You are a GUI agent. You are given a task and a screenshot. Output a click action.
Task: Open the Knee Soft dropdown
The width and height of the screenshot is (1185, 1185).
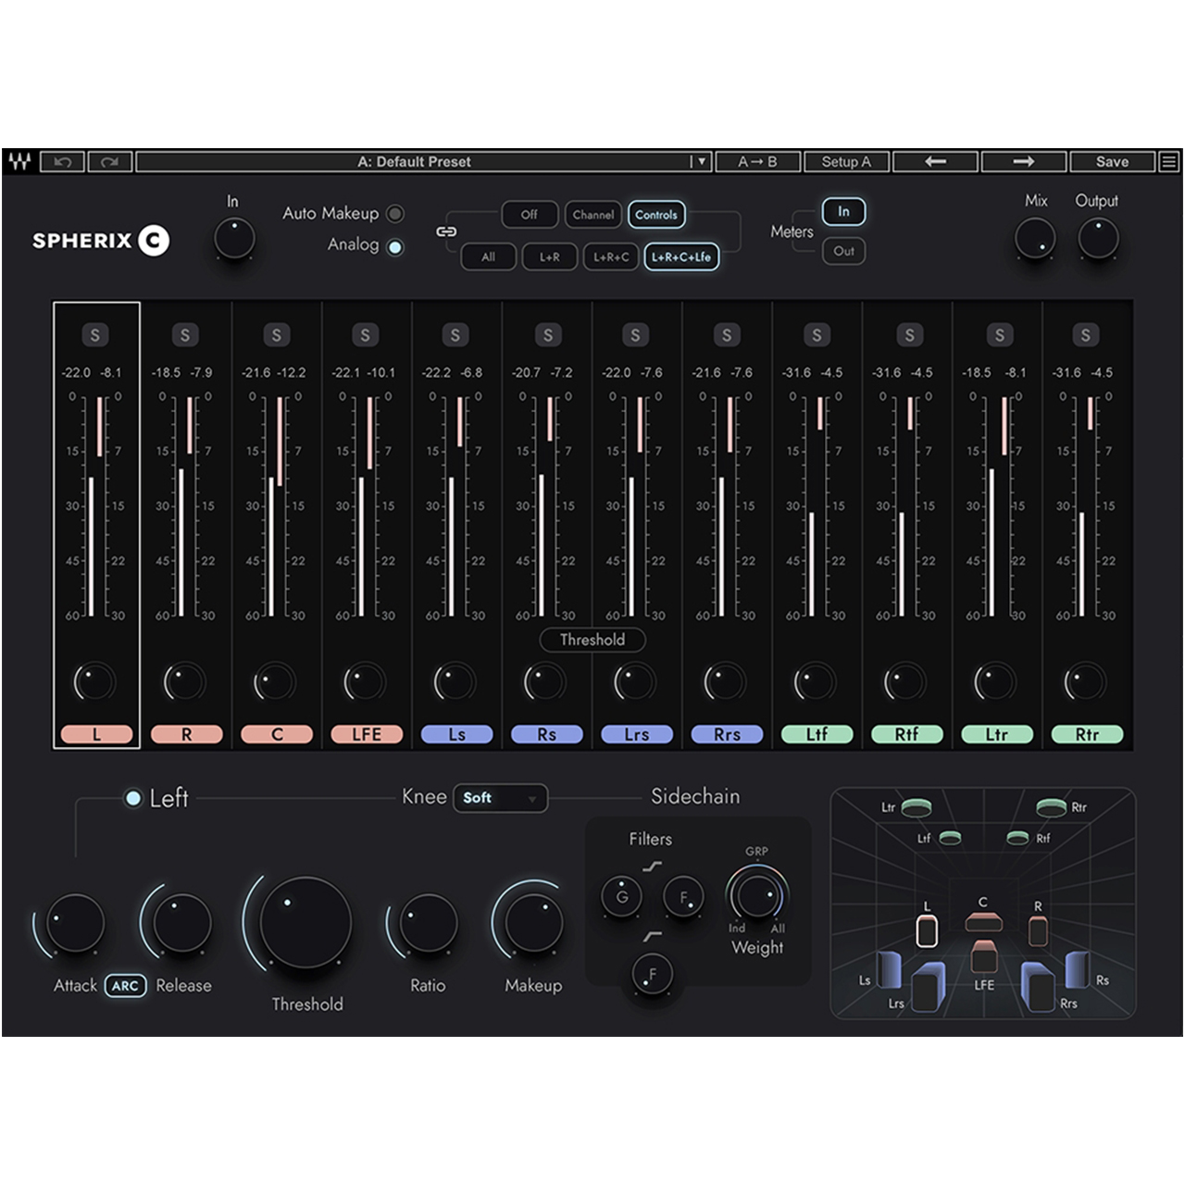(500, 798)
